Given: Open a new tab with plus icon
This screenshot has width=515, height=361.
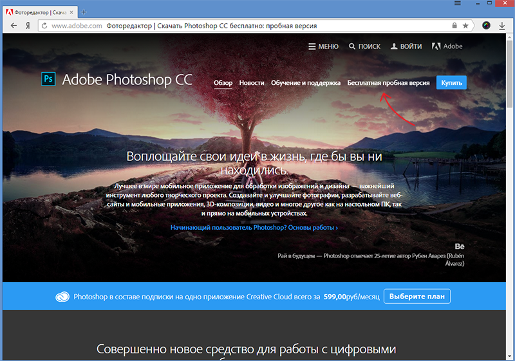Looking at the screenshot, I should pos(84,12).
